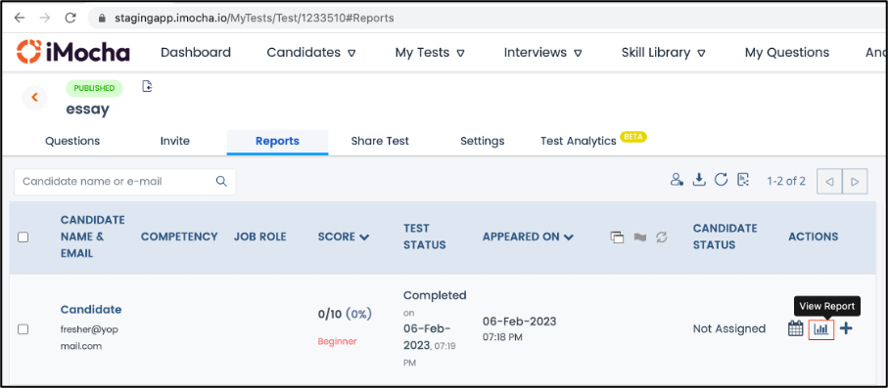This screenshot has height=389, width=889.
Task: Click the refresh list icon
Action: coord(721,180)
